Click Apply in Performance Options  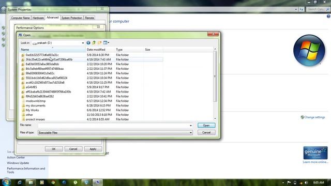pyautogui.click(x=93, y=149)
